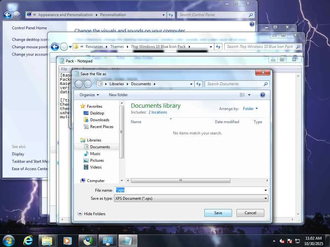Click Personalization in Control Panel breadcrumb
The width and height of the screenshot is (330, 247).
click(113, 15)
